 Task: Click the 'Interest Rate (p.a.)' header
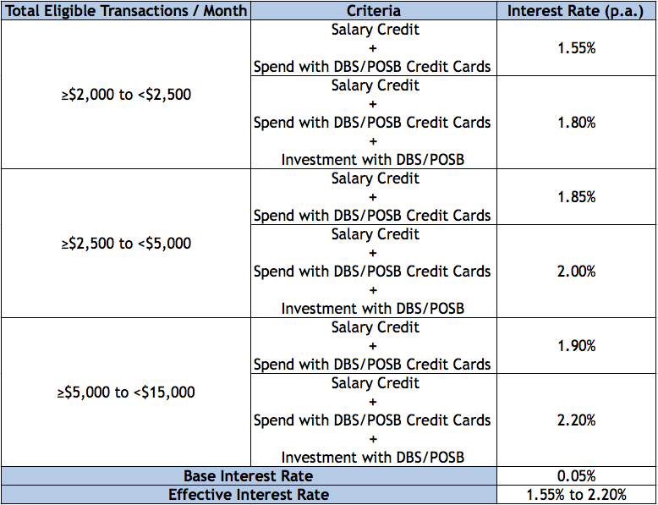[x=577, y=10]
